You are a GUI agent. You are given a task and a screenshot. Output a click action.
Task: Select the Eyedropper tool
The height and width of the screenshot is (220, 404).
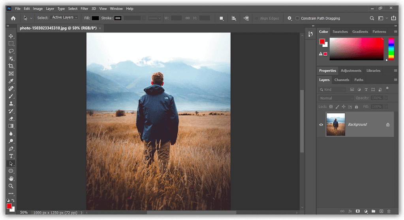(11, 81)
